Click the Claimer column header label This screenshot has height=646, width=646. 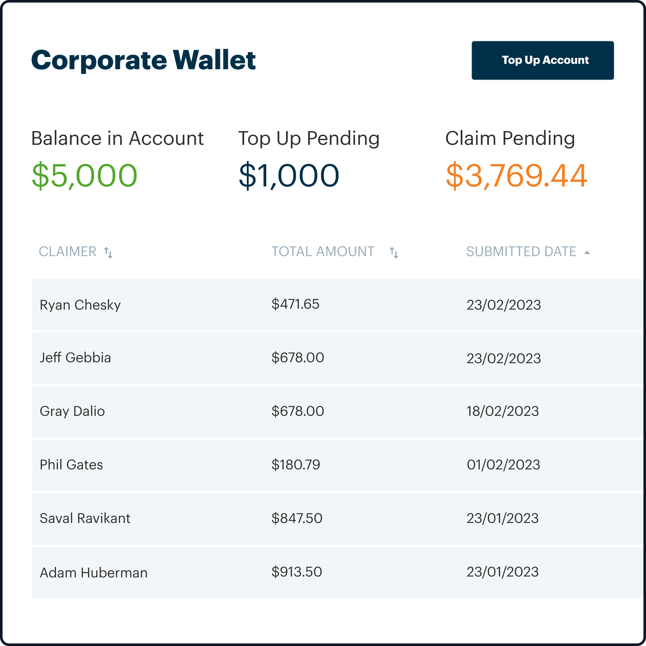coord(68,252)
